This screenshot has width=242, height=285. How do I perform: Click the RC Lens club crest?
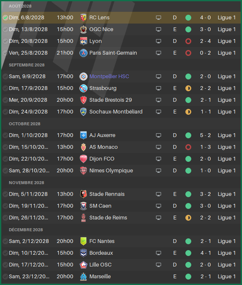(x=83, y=18)
